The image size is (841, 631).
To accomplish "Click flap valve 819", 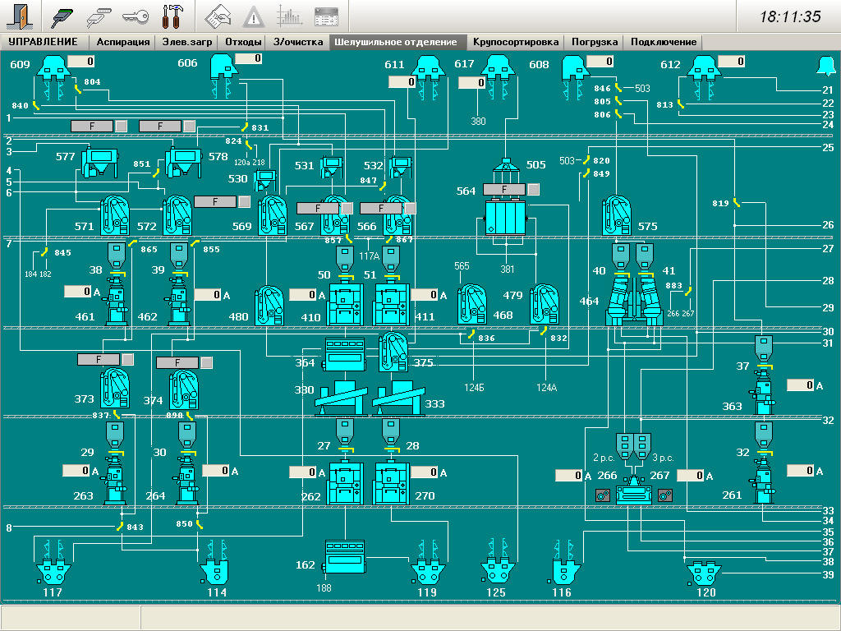I will point(737,202).
